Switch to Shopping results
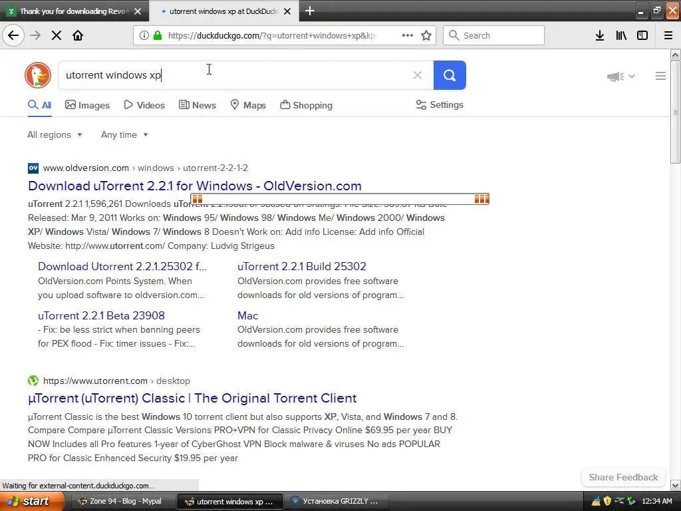 pos(306,105)
